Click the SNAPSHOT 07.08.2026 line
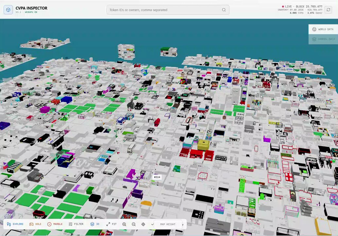Viewport: 338px width, 236px height. (x=300, y=10)
